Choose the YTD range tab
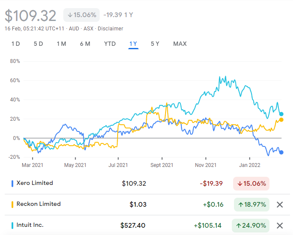The width and height of the screenshot is (293, 235). click(x=110, y=44)
